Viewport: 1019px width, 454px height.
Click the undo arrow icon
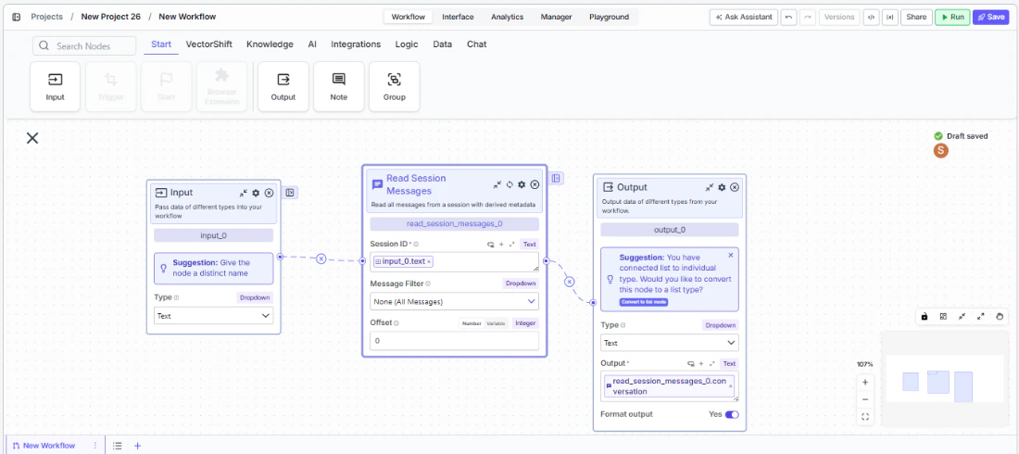point(789,17)
